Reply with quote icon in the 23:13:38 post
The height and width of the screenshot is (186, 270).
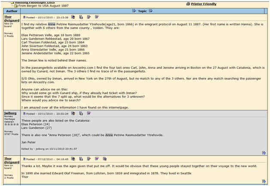pos(97,17)
